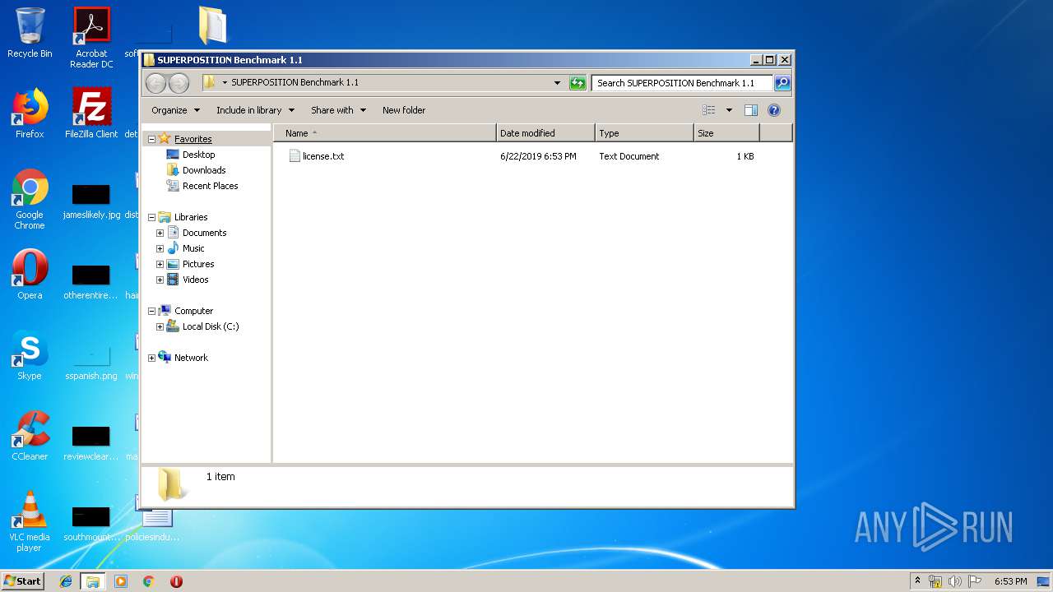Sort by Name column header
1053x592 pixels.
[x=385, y=133]
